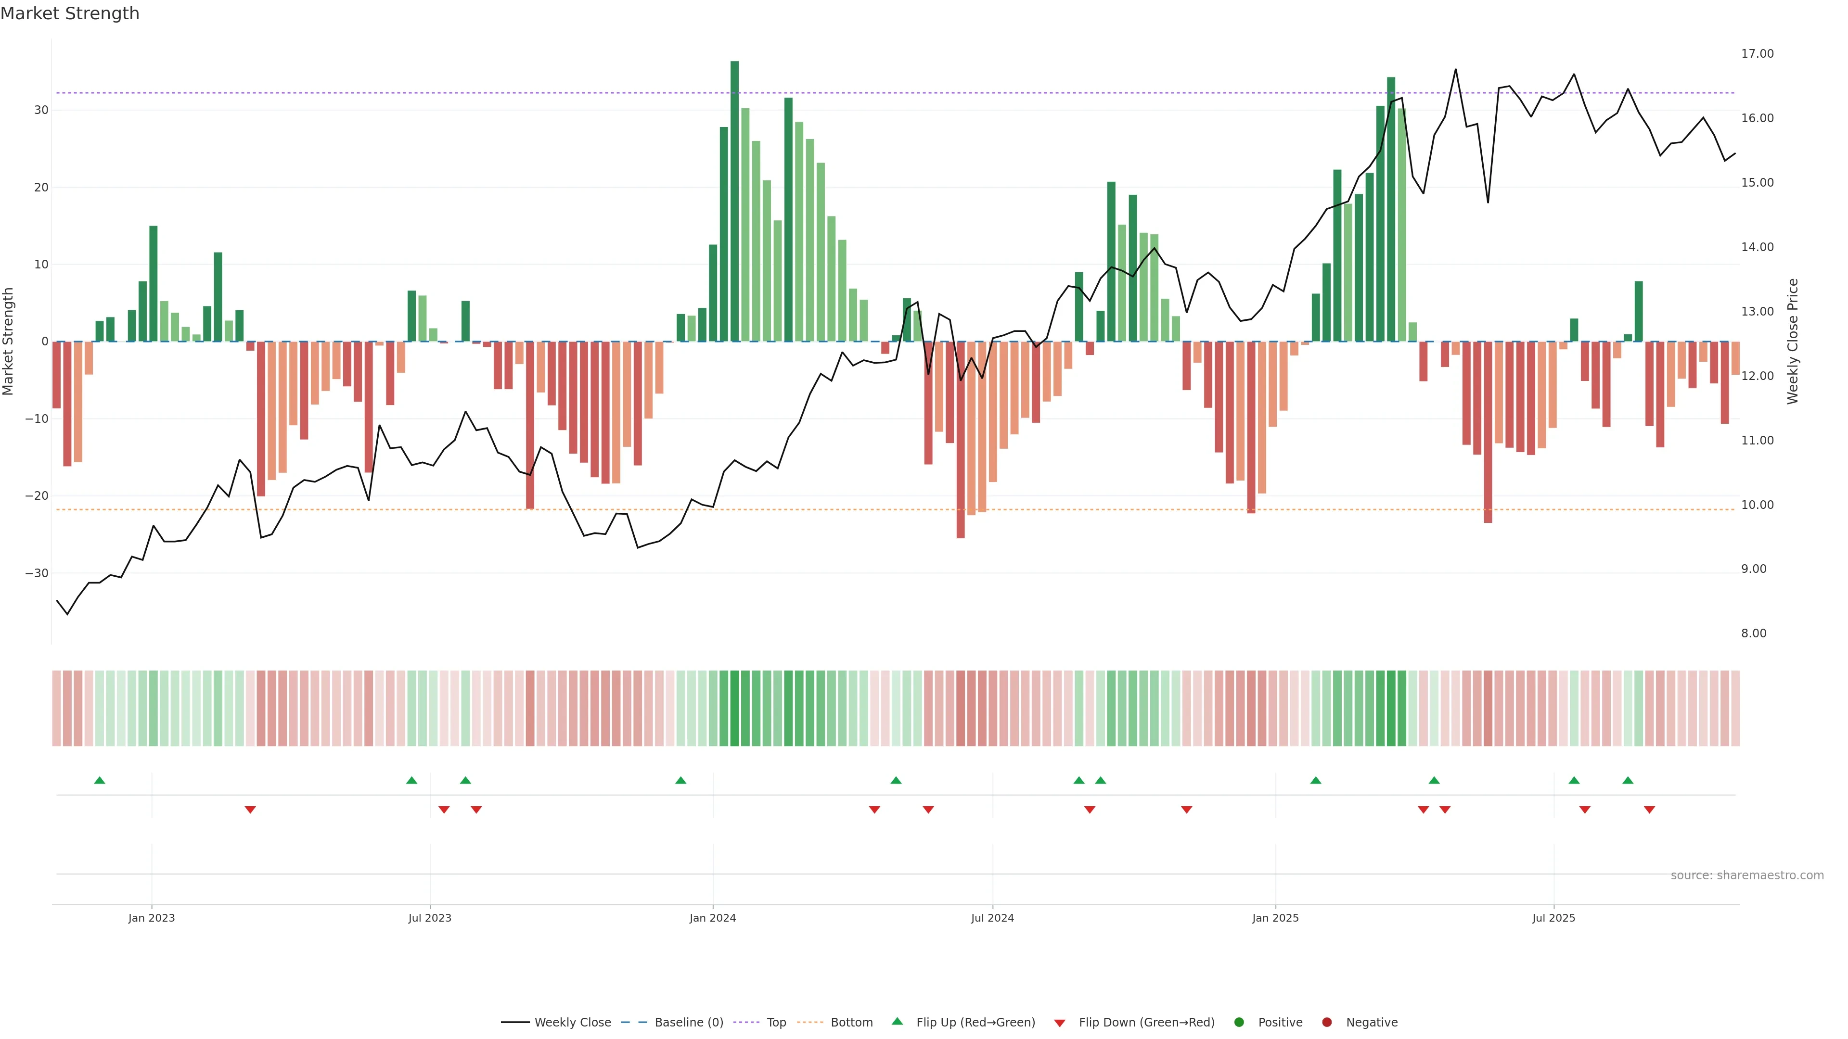Click the Weekly Close Price axis title

(x=1793, y=342)
